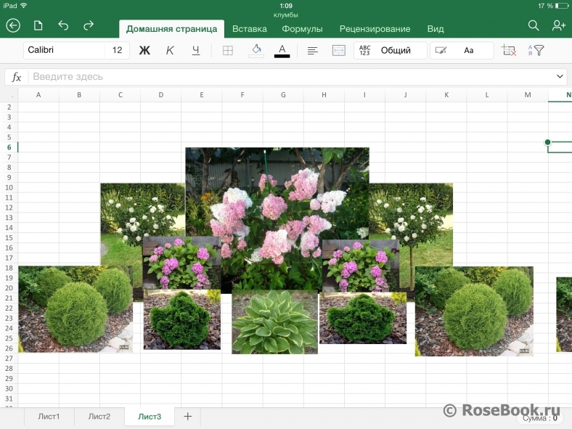Viewport: 572px width, 429px height.
Task: Open text alignment options
Action: [312, 51]
